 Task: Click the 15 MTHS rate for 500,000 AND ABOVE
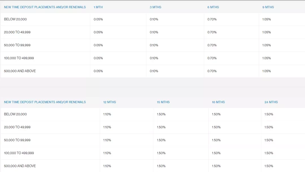[x=161, y=166]
